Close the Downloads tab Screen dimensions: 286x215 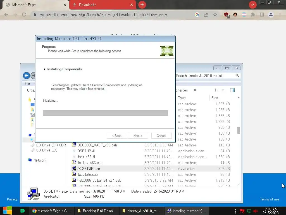132,5
